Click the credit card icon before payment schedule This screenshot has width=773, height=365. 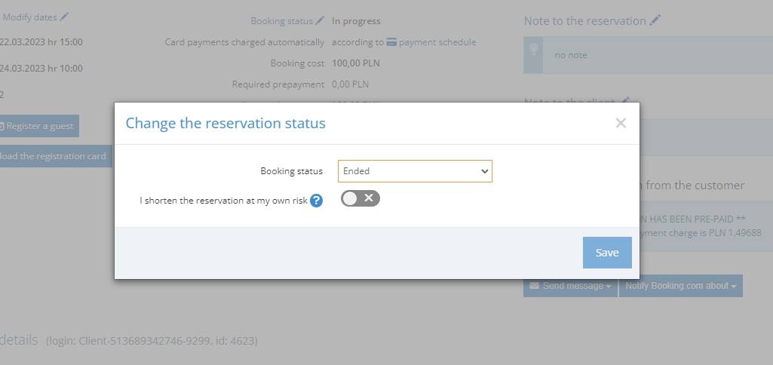[391, 42]
